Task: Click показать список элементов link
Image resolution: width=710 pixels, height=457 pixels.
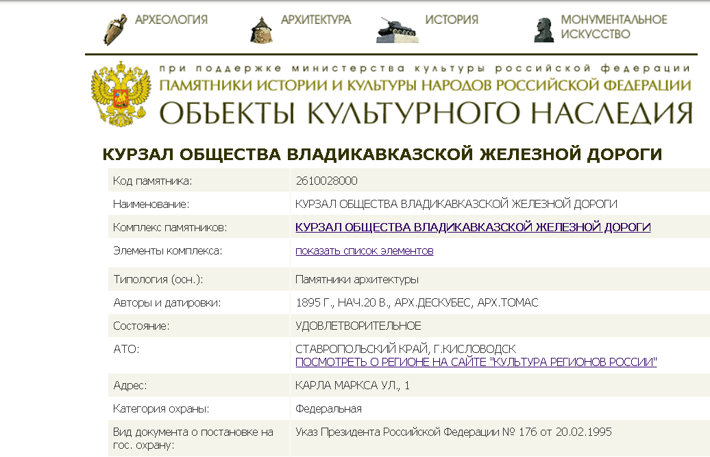Action: click(364, 251)
